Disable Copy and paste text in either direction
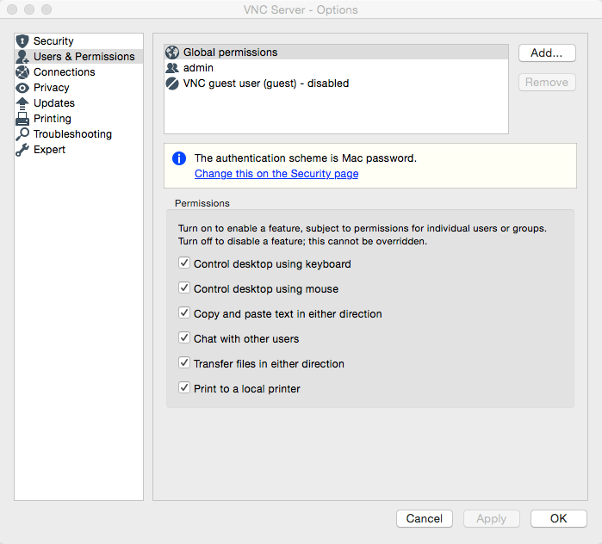 tap(184, 312)
